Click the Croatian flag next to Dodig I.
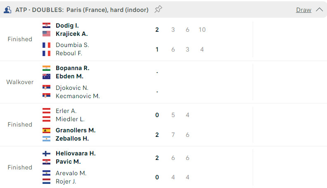 click(46, 26)
